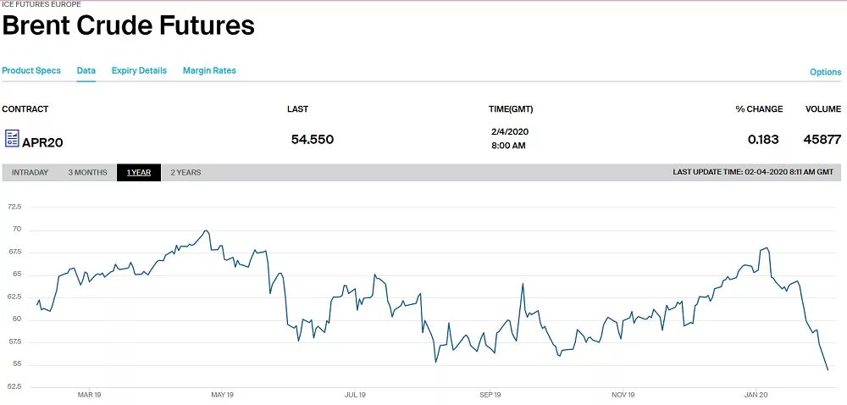847x405 pixels.
Task: Go to the Expiry Details tab
Action: (139, 70)
